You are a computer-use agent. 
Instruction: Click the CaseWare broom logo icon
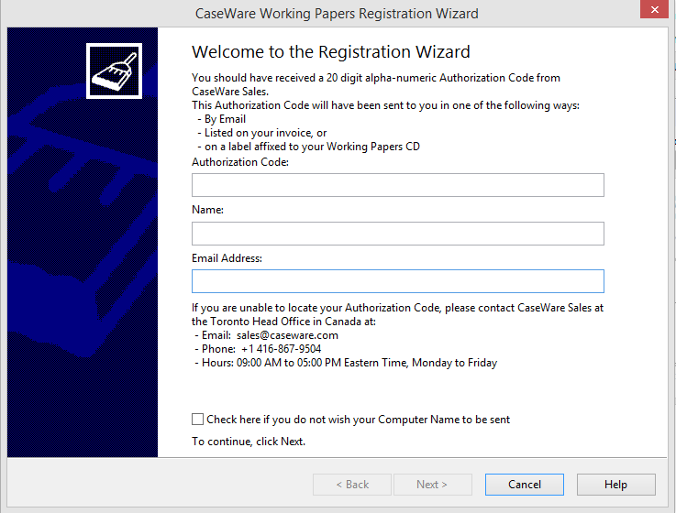click(x=115, y=71)
